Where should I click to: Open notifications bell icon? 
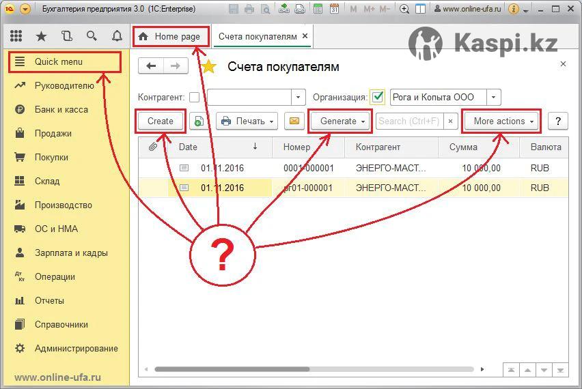point(117,36)
